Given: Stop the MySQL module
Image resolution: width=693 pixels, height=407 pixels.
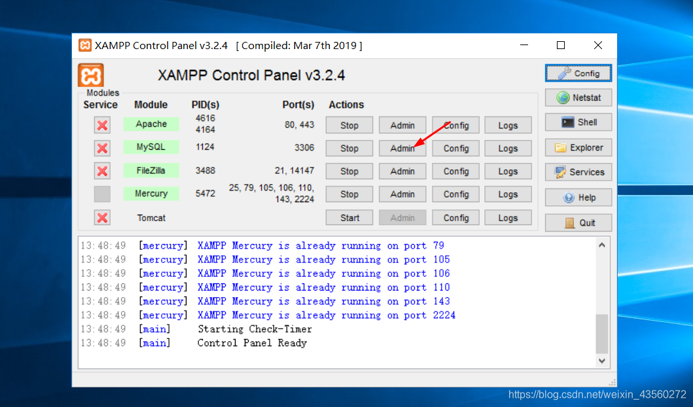Looking at the screenshot, I should point(349,149).
